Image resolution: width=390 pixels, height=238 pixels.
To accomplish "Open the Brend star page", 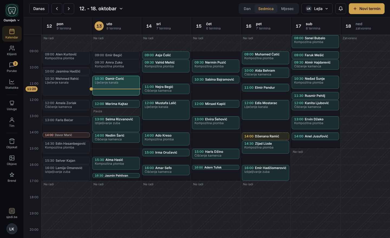I will 12,177.
